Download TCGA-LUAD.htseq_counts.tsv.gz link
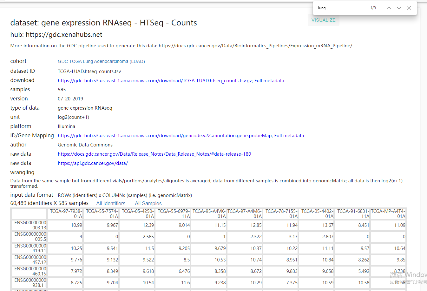427x291 pixels. coord(155,81)
